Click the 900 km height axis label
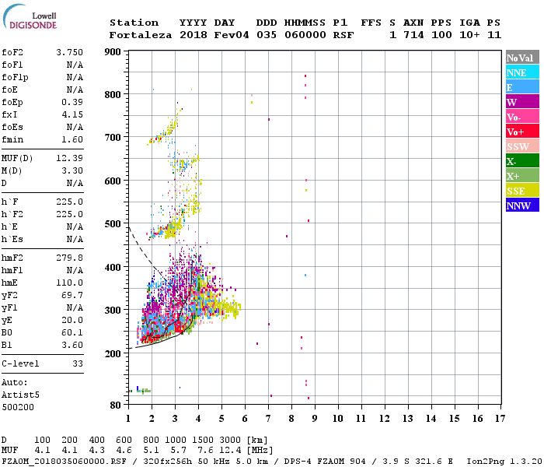 (113, 52)
